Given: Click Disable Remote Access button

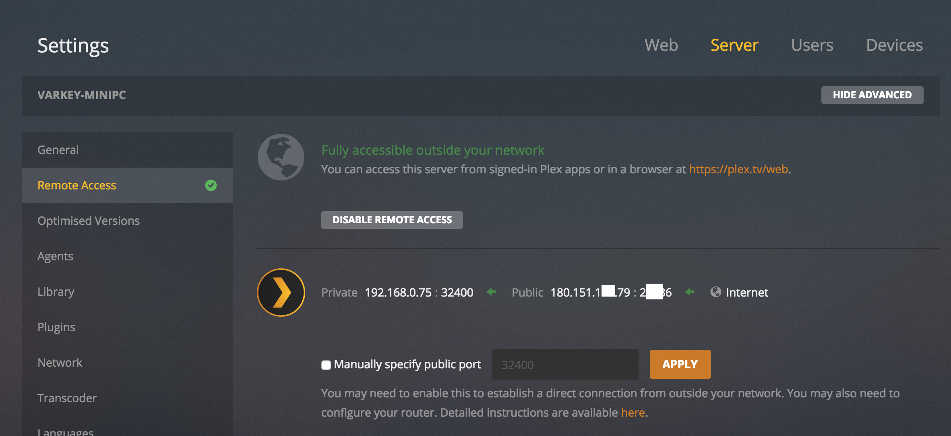Looking at the screenshot, I should coord(392,220).
